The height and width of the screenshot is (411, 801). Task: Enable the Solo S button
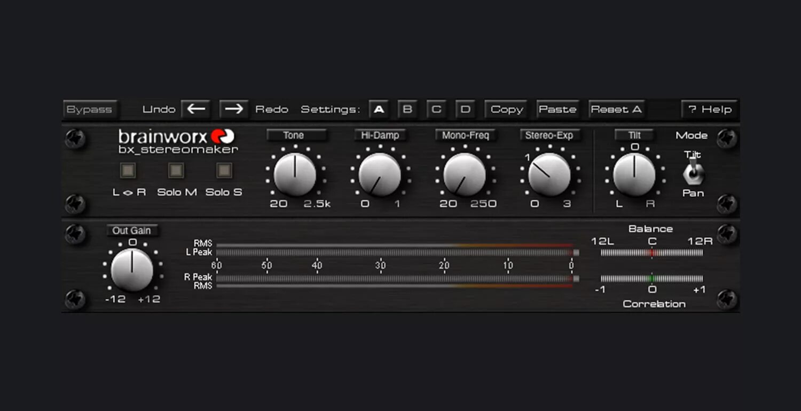click(224, 171)
